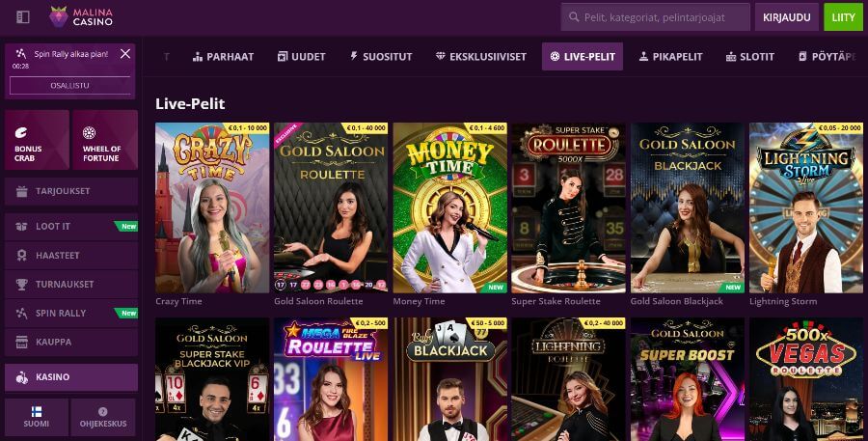Focus the game search field
Viewport: 868px width, 441px height.
pyautogui.click(x=656, y=17)
